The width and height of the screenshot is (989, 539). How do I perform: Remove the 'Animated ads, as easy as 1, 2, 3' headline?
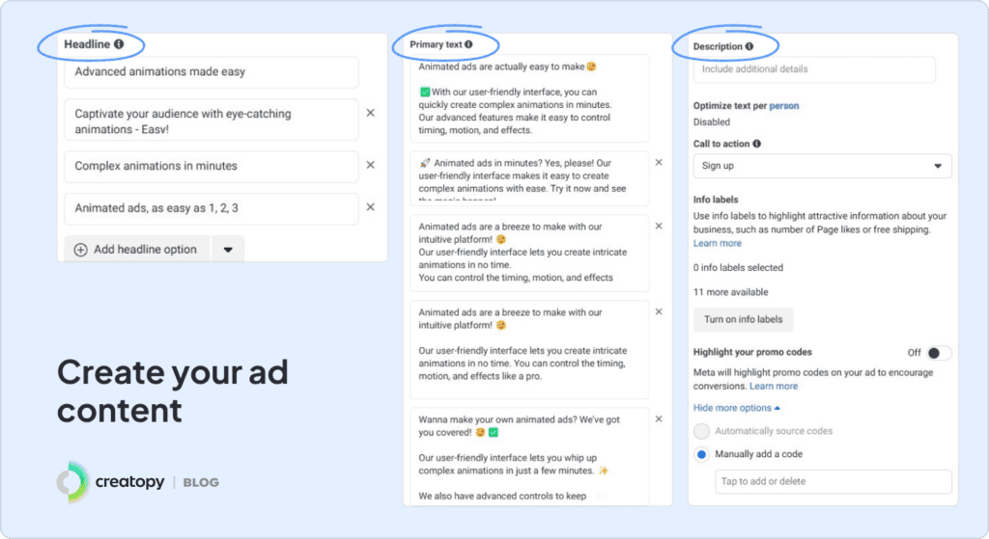370,208
